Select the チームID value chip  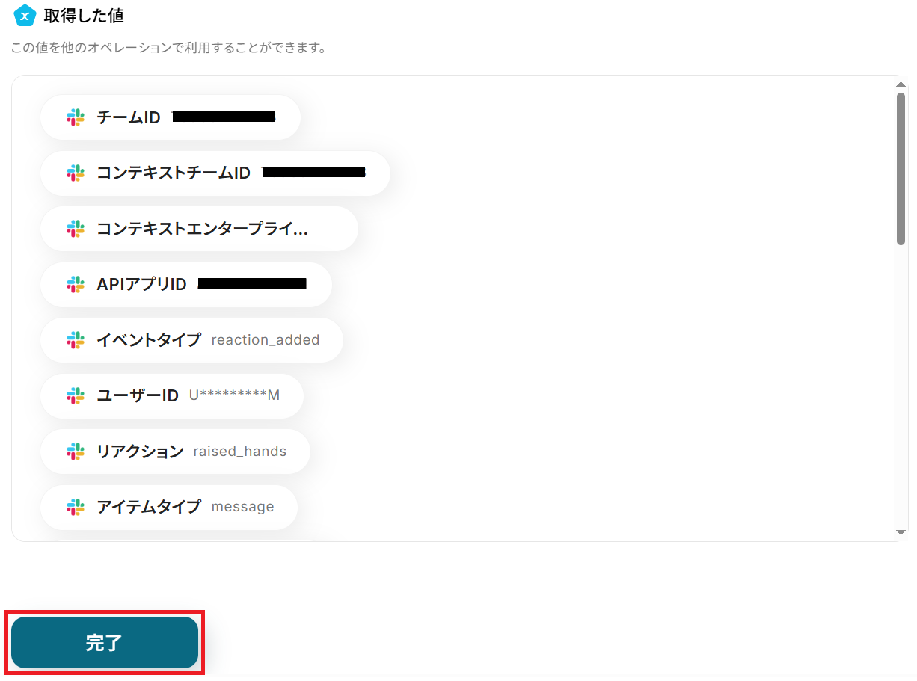click(171, 117)
